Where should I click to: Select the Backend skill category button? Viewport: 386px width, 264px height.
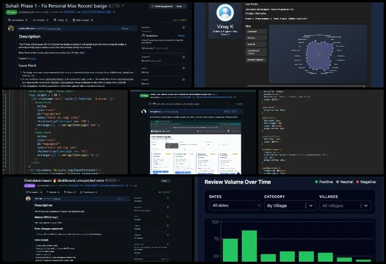256,44
